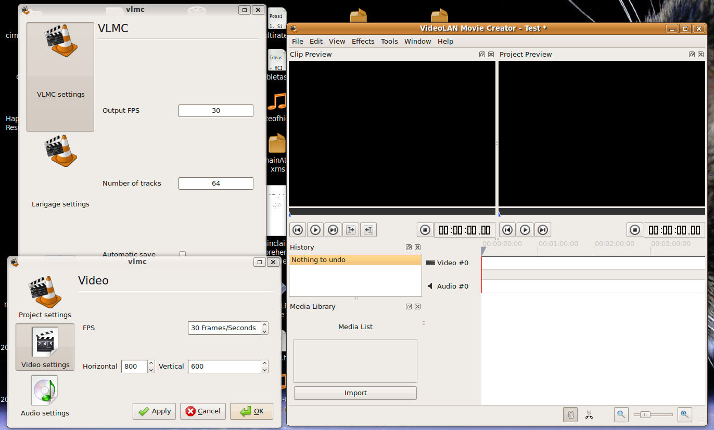Float the Clip Preview panel
The width and height of the screenshot is (714, 430).
[482, 55]
